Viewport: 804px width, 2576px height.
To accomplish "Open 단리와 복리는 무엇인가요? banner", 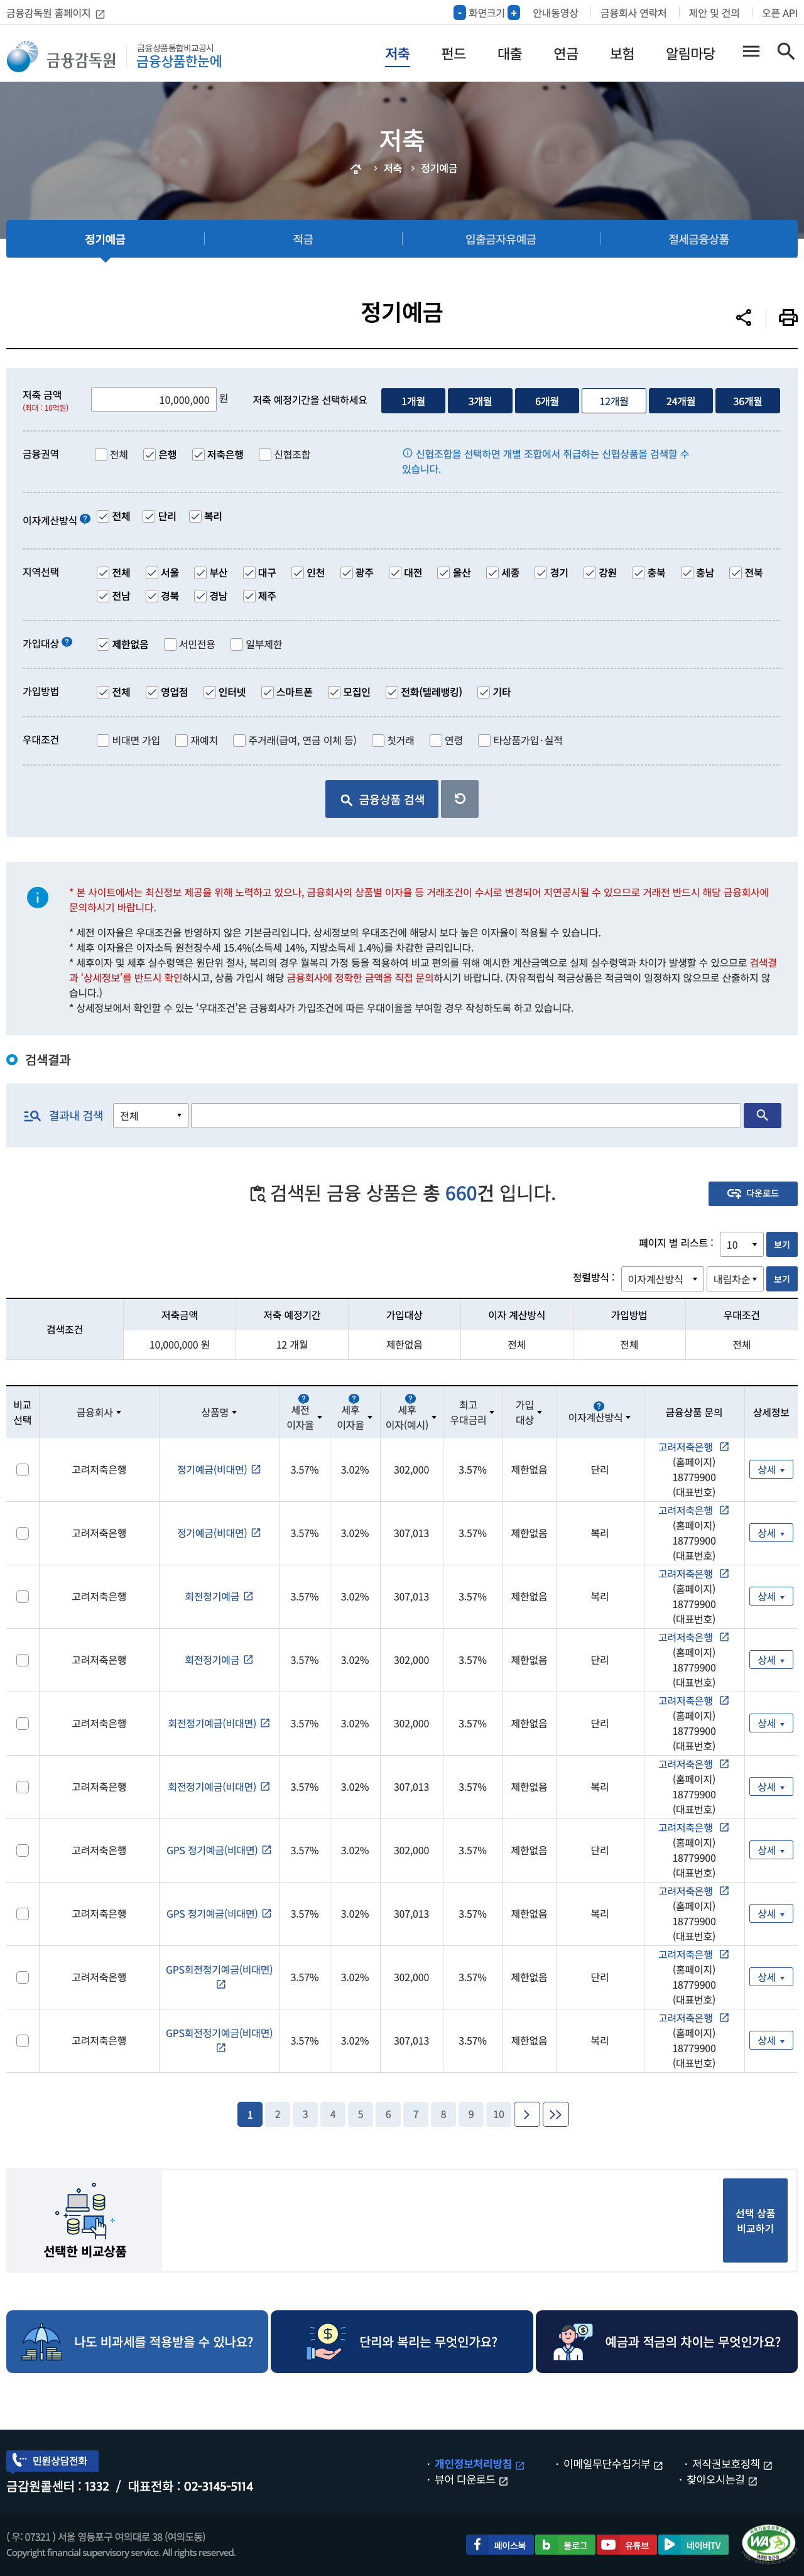I will click(401, 2341).
